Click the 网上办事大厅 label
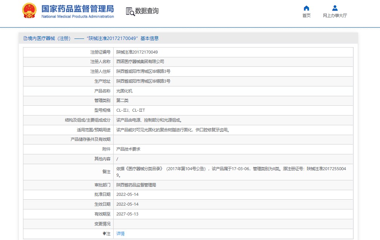 pyautogui.click(x=335, y=15)
